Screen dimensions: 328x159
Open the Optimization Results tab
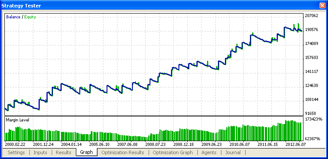(x=123, y=152)
